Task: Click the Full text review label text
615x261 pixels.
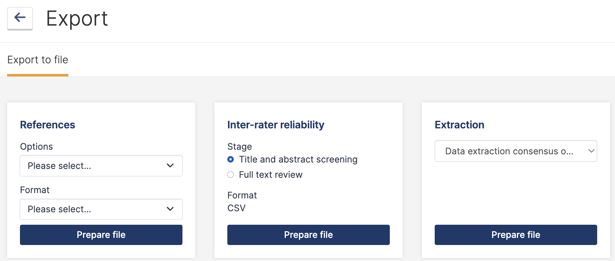Action: click(x=270, y=175)
